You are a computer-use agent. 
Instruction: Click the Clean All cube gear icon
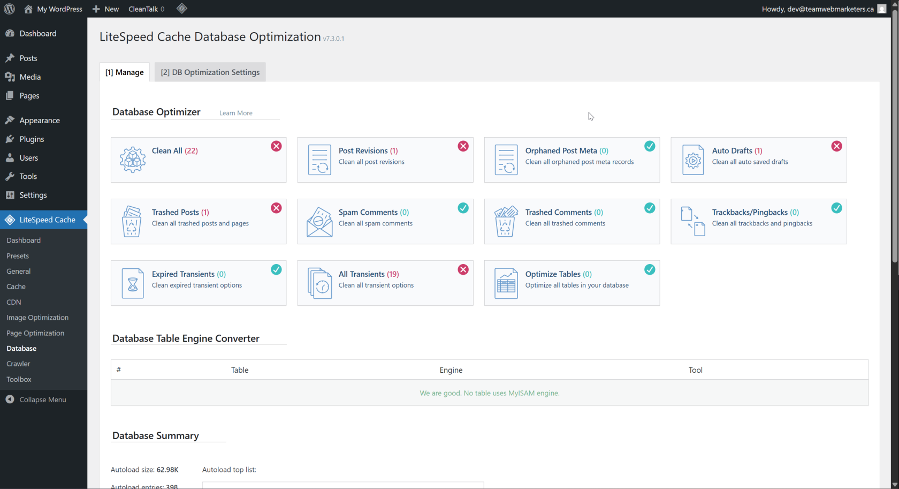132,160
